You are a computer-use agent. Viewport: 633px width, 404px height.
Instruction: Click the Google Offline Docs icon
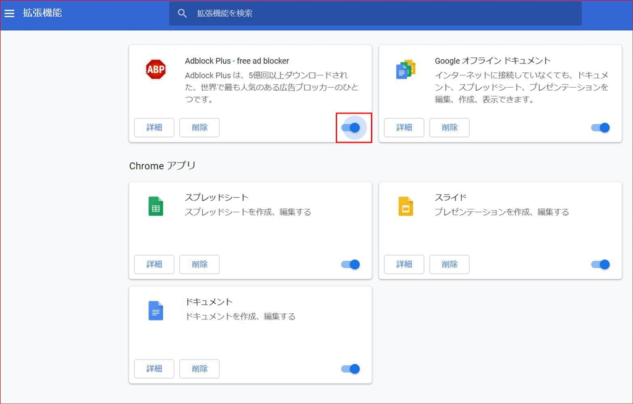pyautogui.click(x=406, y=69)
